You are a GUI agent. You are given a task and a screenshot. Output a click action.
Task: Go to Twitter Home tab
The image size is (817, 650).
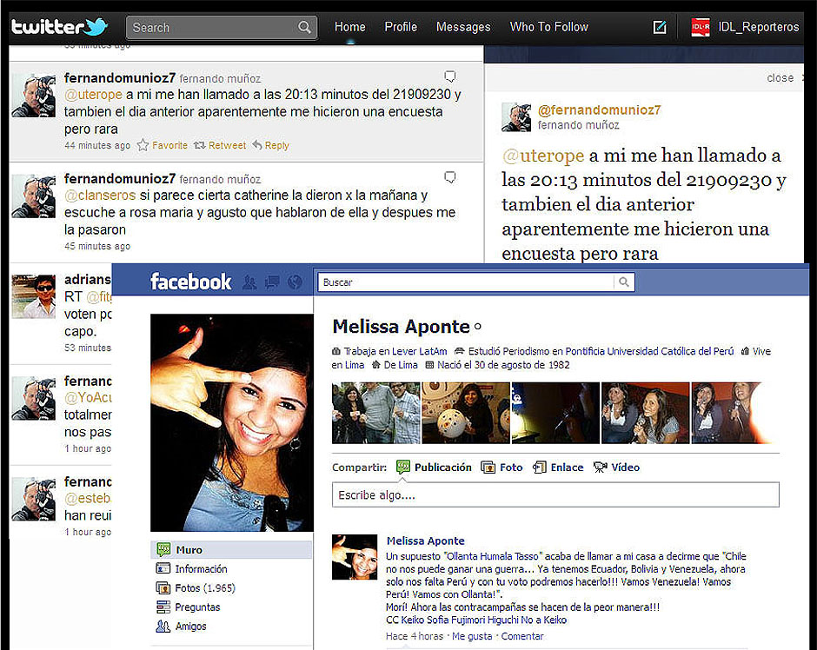pyautogui.click(x=349, y=27)
